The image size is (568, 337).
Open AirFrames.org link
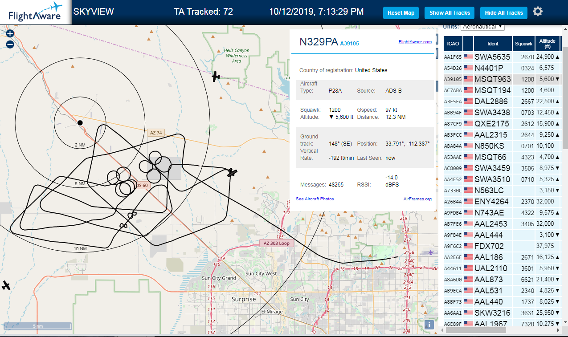pos(417,199)
